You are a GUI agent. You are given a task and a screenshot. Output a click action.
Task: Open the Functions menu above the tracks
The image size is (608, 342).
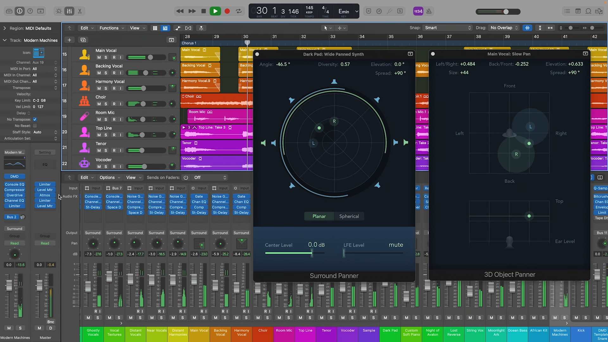(x=109, y=28)
